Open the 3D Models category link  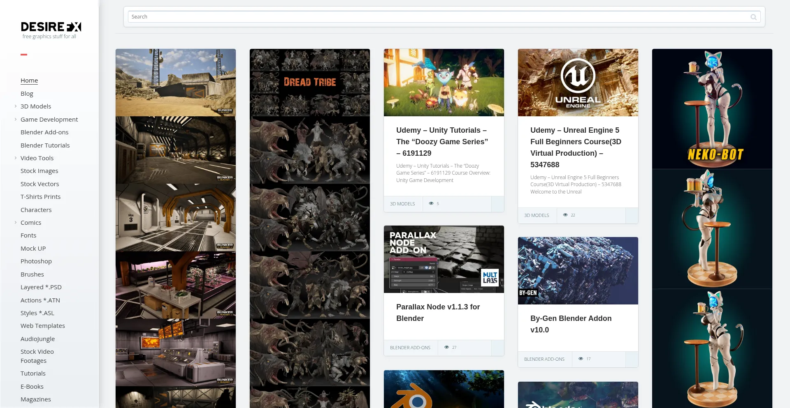(x=36, y=106)
